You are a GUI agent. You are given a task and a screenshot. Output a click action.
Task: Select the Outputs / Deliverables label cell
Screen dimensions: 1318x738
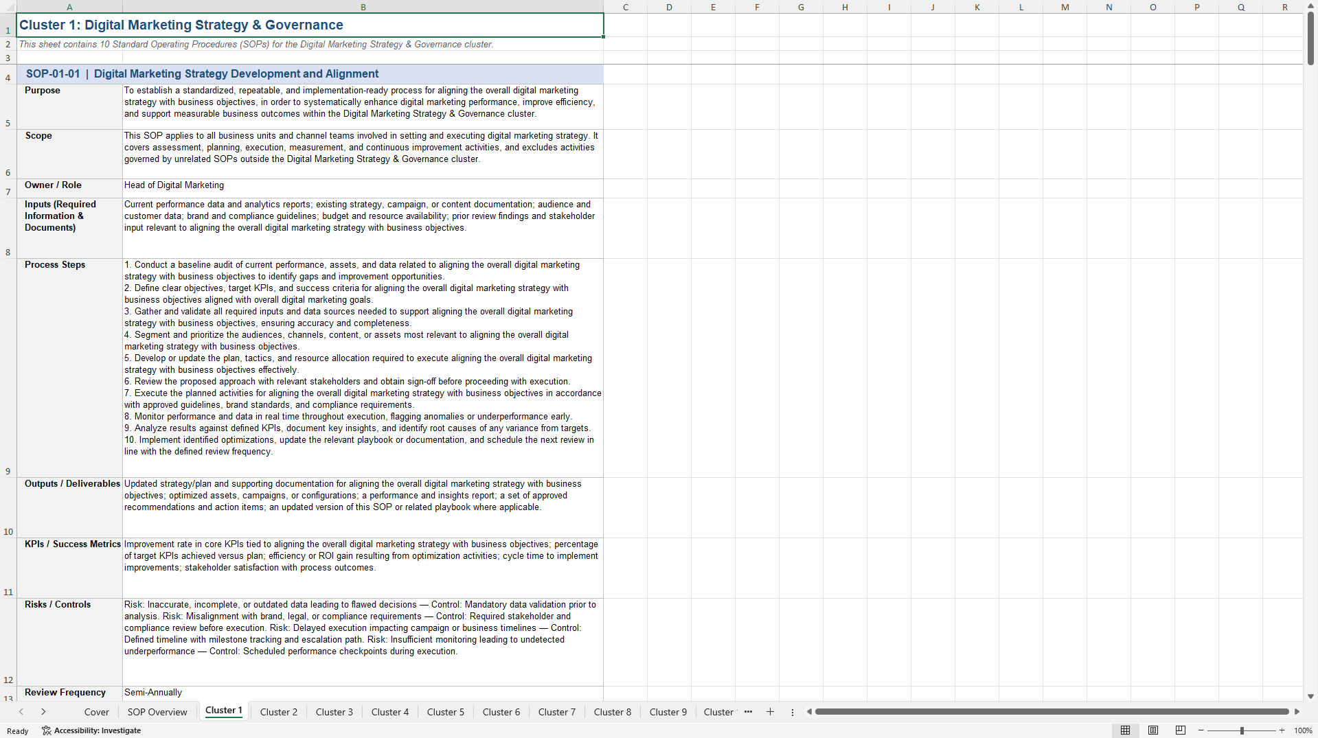tap(69, 508)
